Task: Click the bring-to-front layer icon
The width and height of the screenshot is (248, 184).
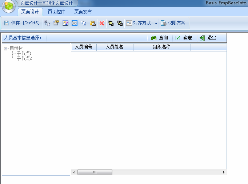Action: coord(111,23)
